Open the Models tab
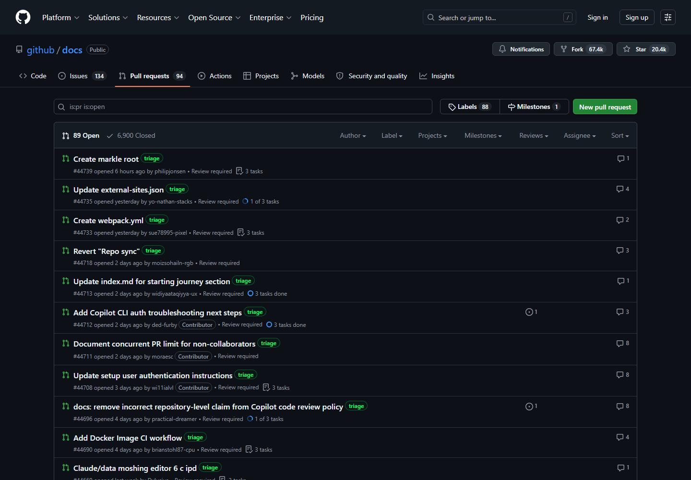Screen dimensions: 691x480 (308, 76)
